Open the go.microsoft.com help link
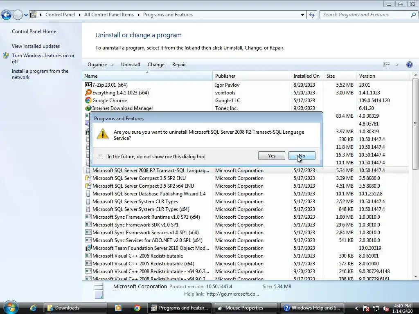The width and height of the screenshot is (419, 314). point(232,294)
